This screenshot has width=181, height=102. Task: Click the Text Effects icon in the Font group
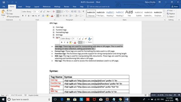point(43,16)
